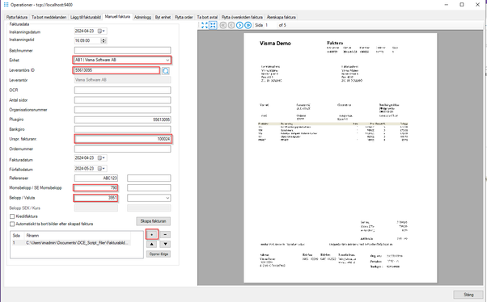Open Flytta överskriden faktura tab
This screenshot has height=302, width=487.
click(242, 18)
